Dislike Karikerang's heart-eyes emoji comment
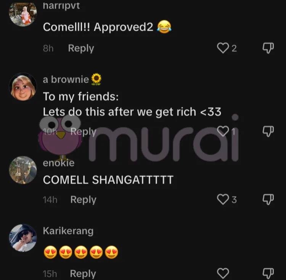The width and height of the screenshot is (286, 280). pyautogui.click(x=268, y=274)
